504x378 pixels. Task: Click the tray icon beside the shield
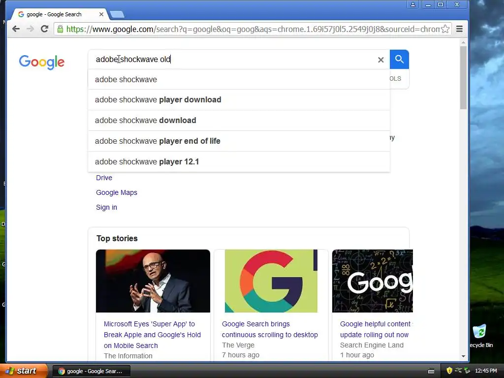coord(458,371)
